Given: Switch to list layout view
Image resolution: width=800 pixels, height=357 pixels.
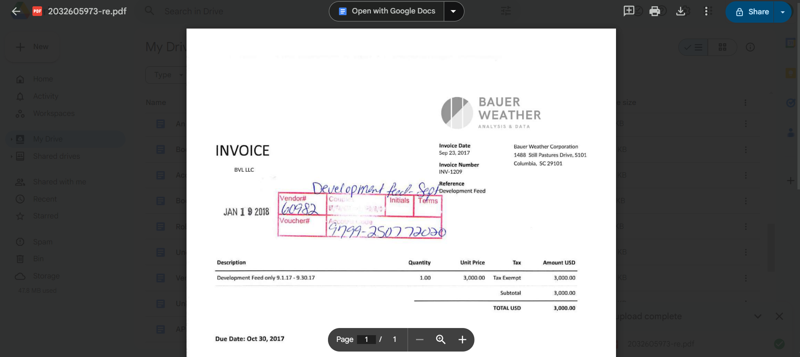Looking at the screenshot, I should coord(693,47).
